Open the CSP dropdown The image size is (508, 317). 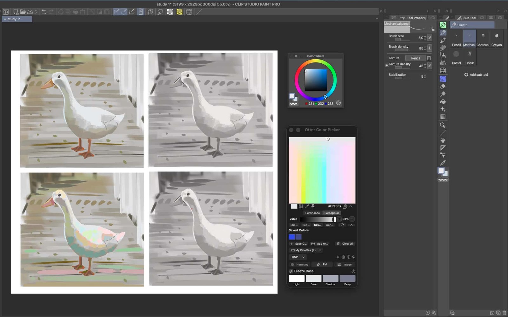[298, 257]
